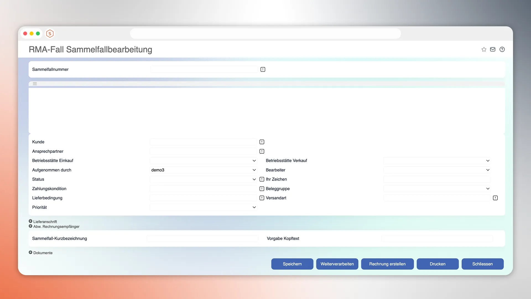The width and height of the screenshot is (531, 299).
Task: Click lookup icon beside Zahlungskondition field
Action: click(x=262, y=189)
